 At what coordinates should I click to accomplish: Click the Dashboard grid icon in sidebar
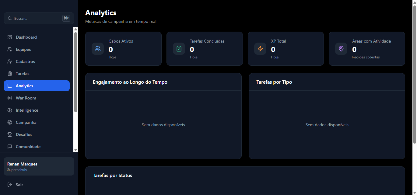tap(10, 37)
